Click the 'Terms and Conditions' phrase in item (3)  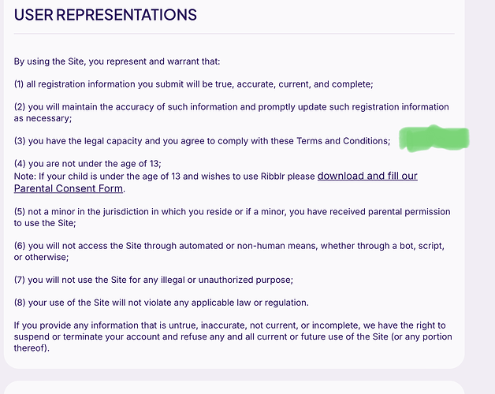(343, 141)
